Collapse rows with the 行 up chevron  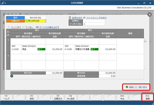8,35
